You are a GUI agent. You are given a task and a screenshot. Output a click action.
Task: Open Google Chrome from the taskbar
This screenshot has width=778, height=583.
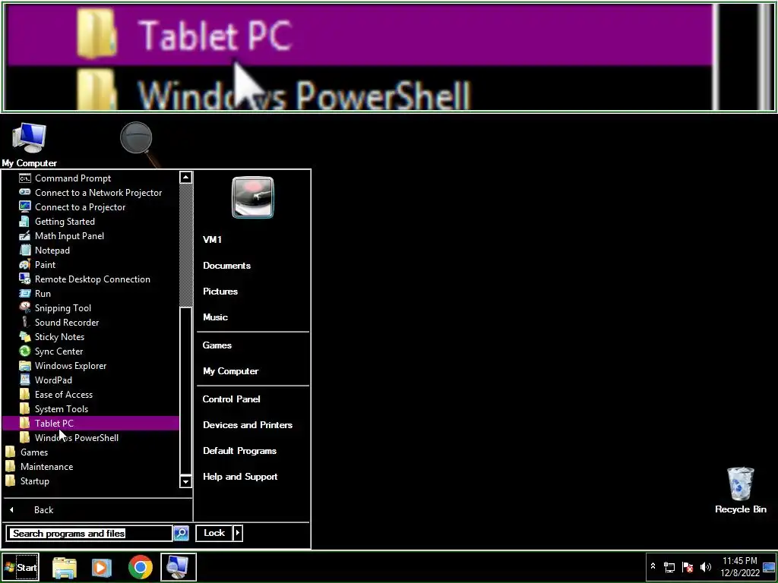point(141,567)
